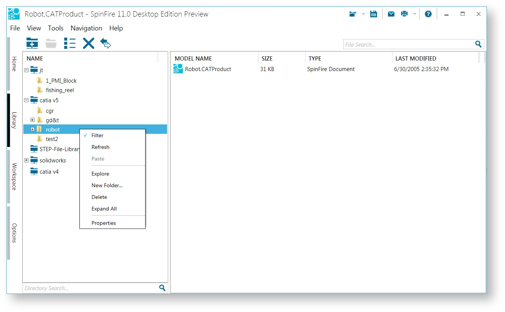
Task: Click the printer icon
Action: coord(405,14)
